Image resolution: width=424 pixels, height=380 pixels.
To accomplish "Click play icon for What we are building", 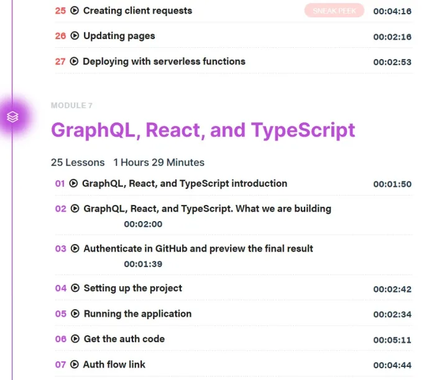I will coord(75,209).
